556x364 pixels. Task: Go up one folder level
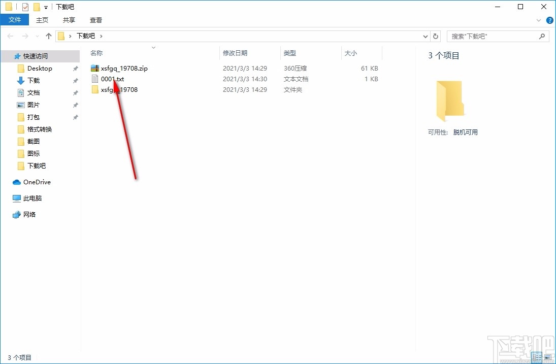coord(49,36)
